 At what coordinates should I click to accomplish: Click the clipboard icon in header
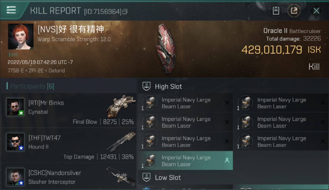pos(276,11)
